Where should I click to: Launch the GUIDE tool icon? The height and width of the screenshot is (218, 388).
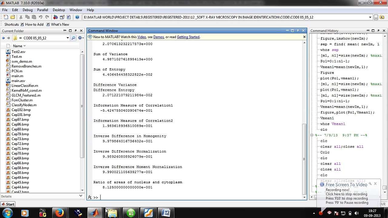pos(62,17)
